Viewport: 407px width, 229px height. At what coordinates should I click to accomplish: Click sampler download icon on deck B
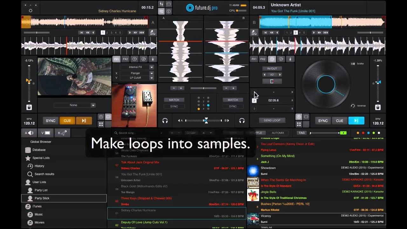pos(290,59)
